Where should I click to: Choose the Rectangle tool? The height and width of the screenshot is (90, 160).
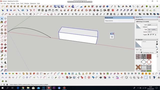(2, 30)
